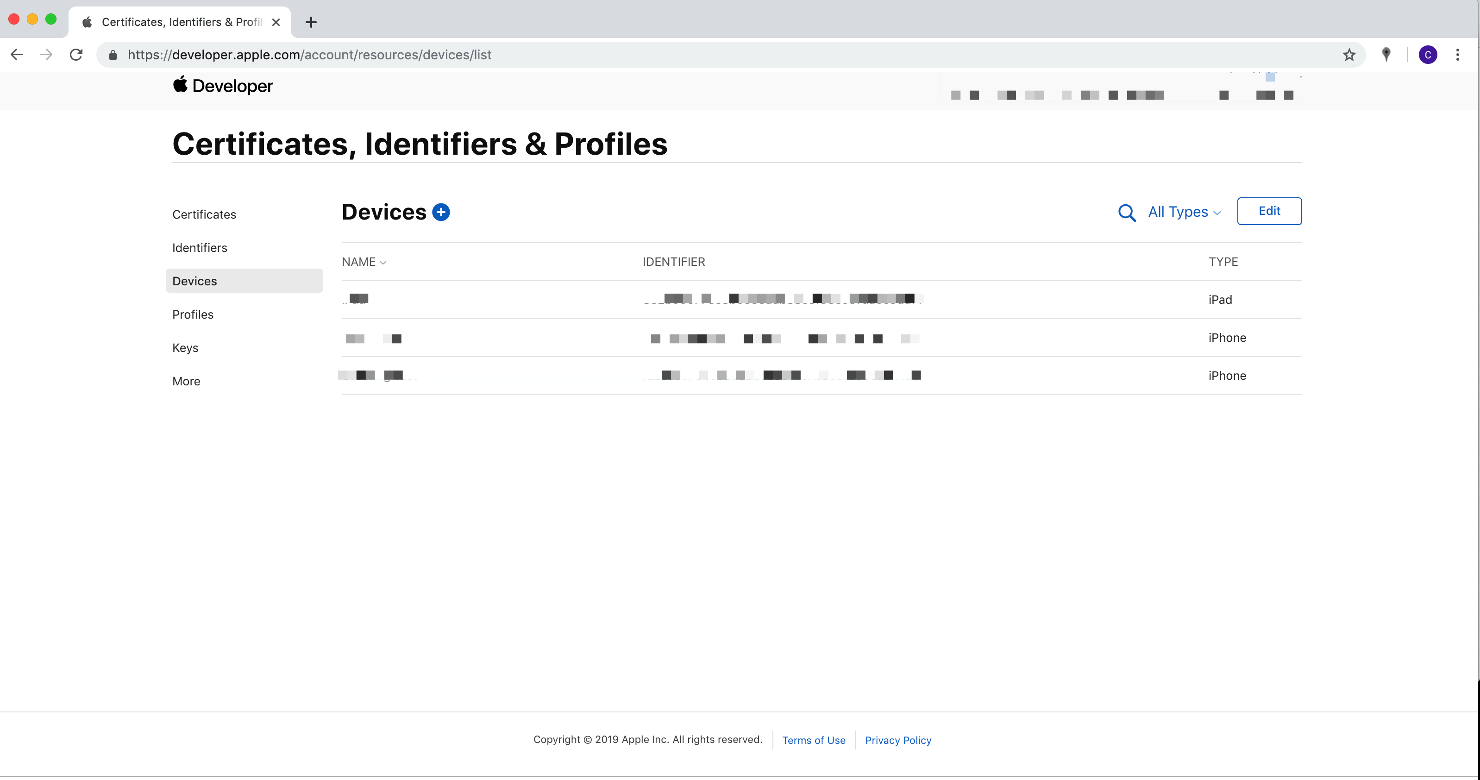1480x780 pixels.
Task: Open the Certificates sidebar section
Action: click(204, 214)
